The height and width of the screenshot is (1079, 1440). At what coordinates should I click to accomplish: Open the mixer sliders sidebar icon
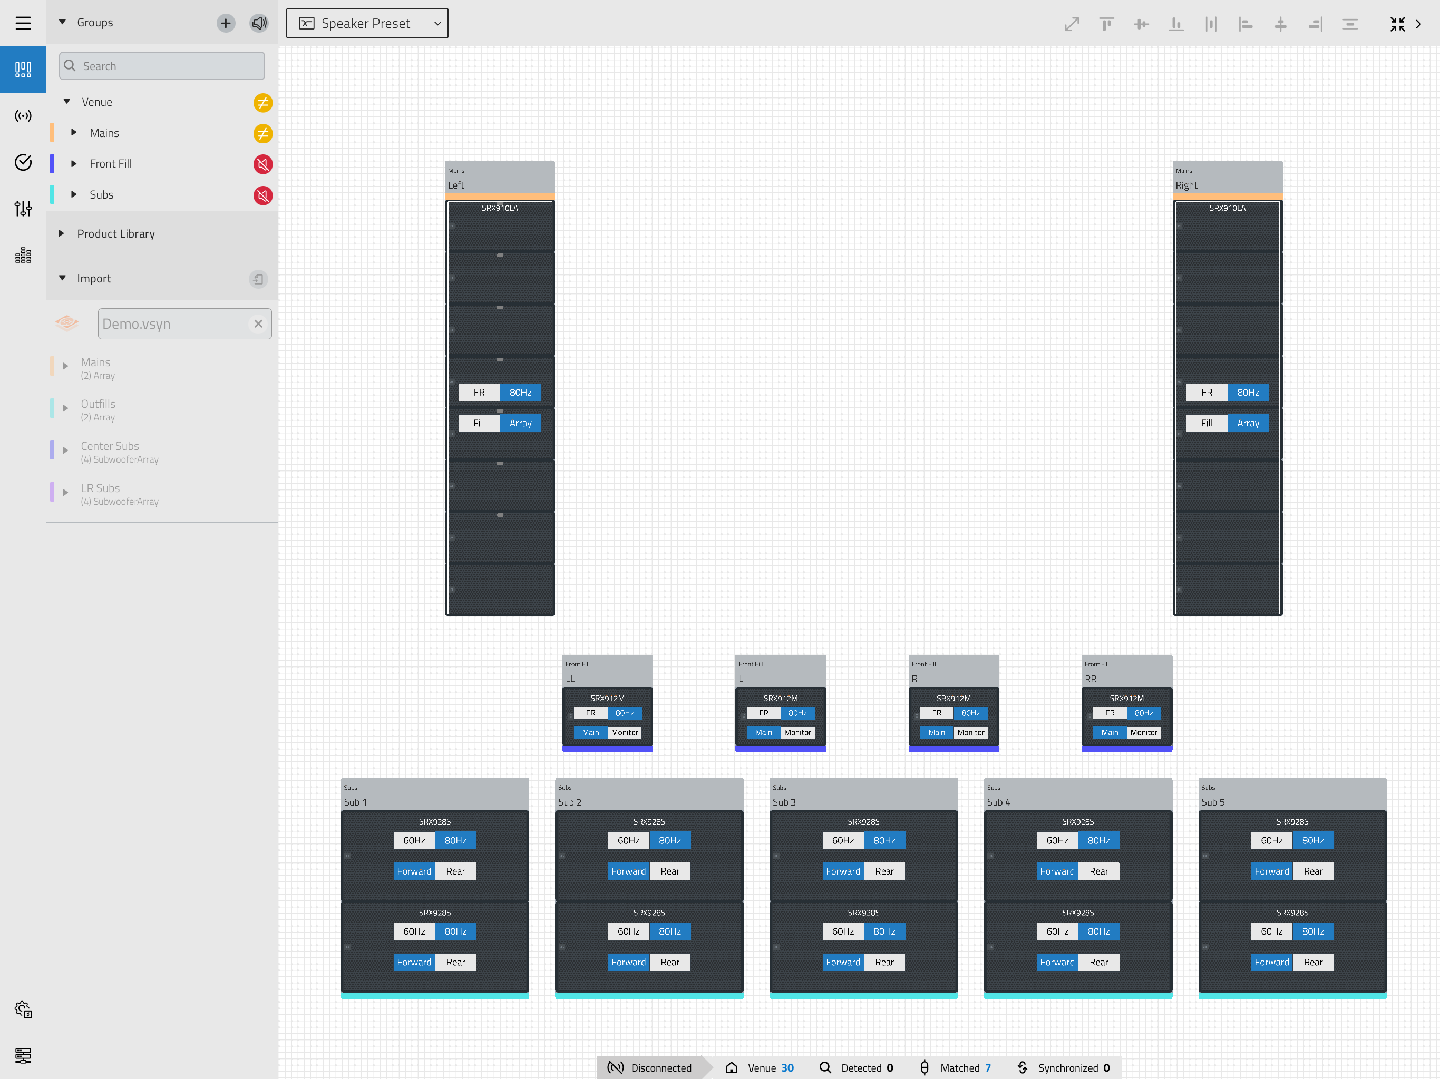tap(23, 208)
